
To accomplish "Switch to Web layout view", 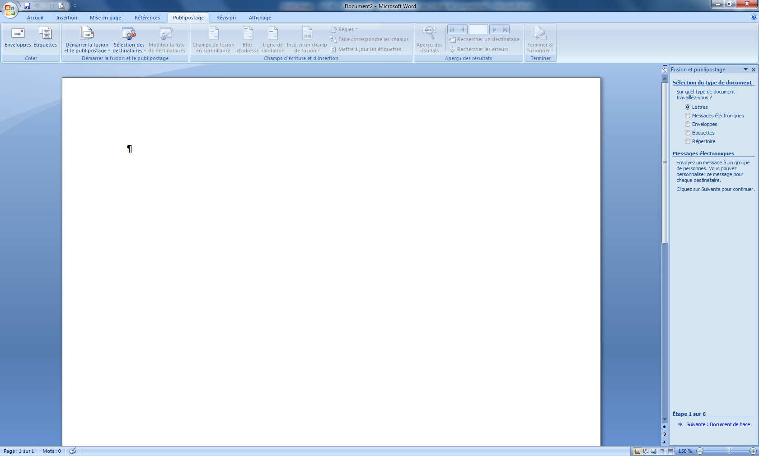I will (654, 451).
